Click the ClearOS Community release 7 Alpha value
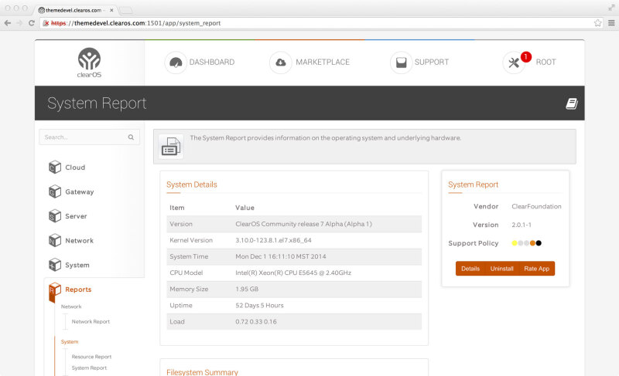This screenshot has width=619, height=376. point(303,224)
